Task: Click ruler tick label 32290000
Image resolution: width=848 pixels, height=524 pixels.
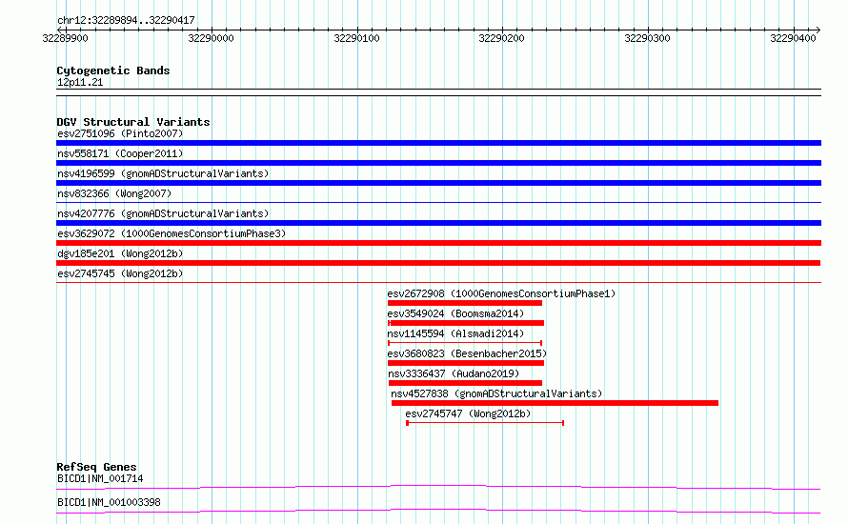Action: click(211, 38)
